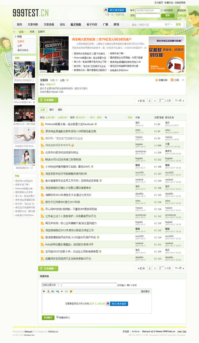The height and width of the screenshot is (343, 199).
Task: Focus the 帐号 username input field
Action: pyautogui.click(x=148, y=10)
